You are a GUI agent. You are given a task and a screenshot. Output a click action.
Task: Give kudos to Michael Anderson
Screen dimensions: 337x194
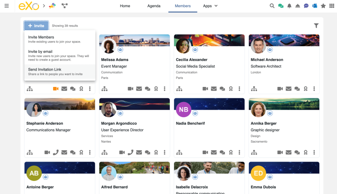click(x=306, y=89)
